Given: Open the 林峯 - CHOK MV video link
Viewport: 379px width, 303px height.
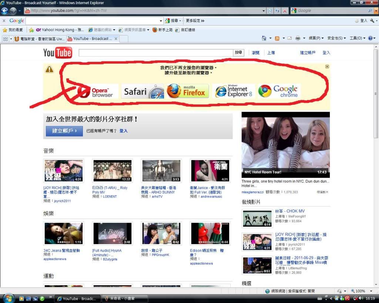Looking at the screenshot, I should click(x=290, y=211).
